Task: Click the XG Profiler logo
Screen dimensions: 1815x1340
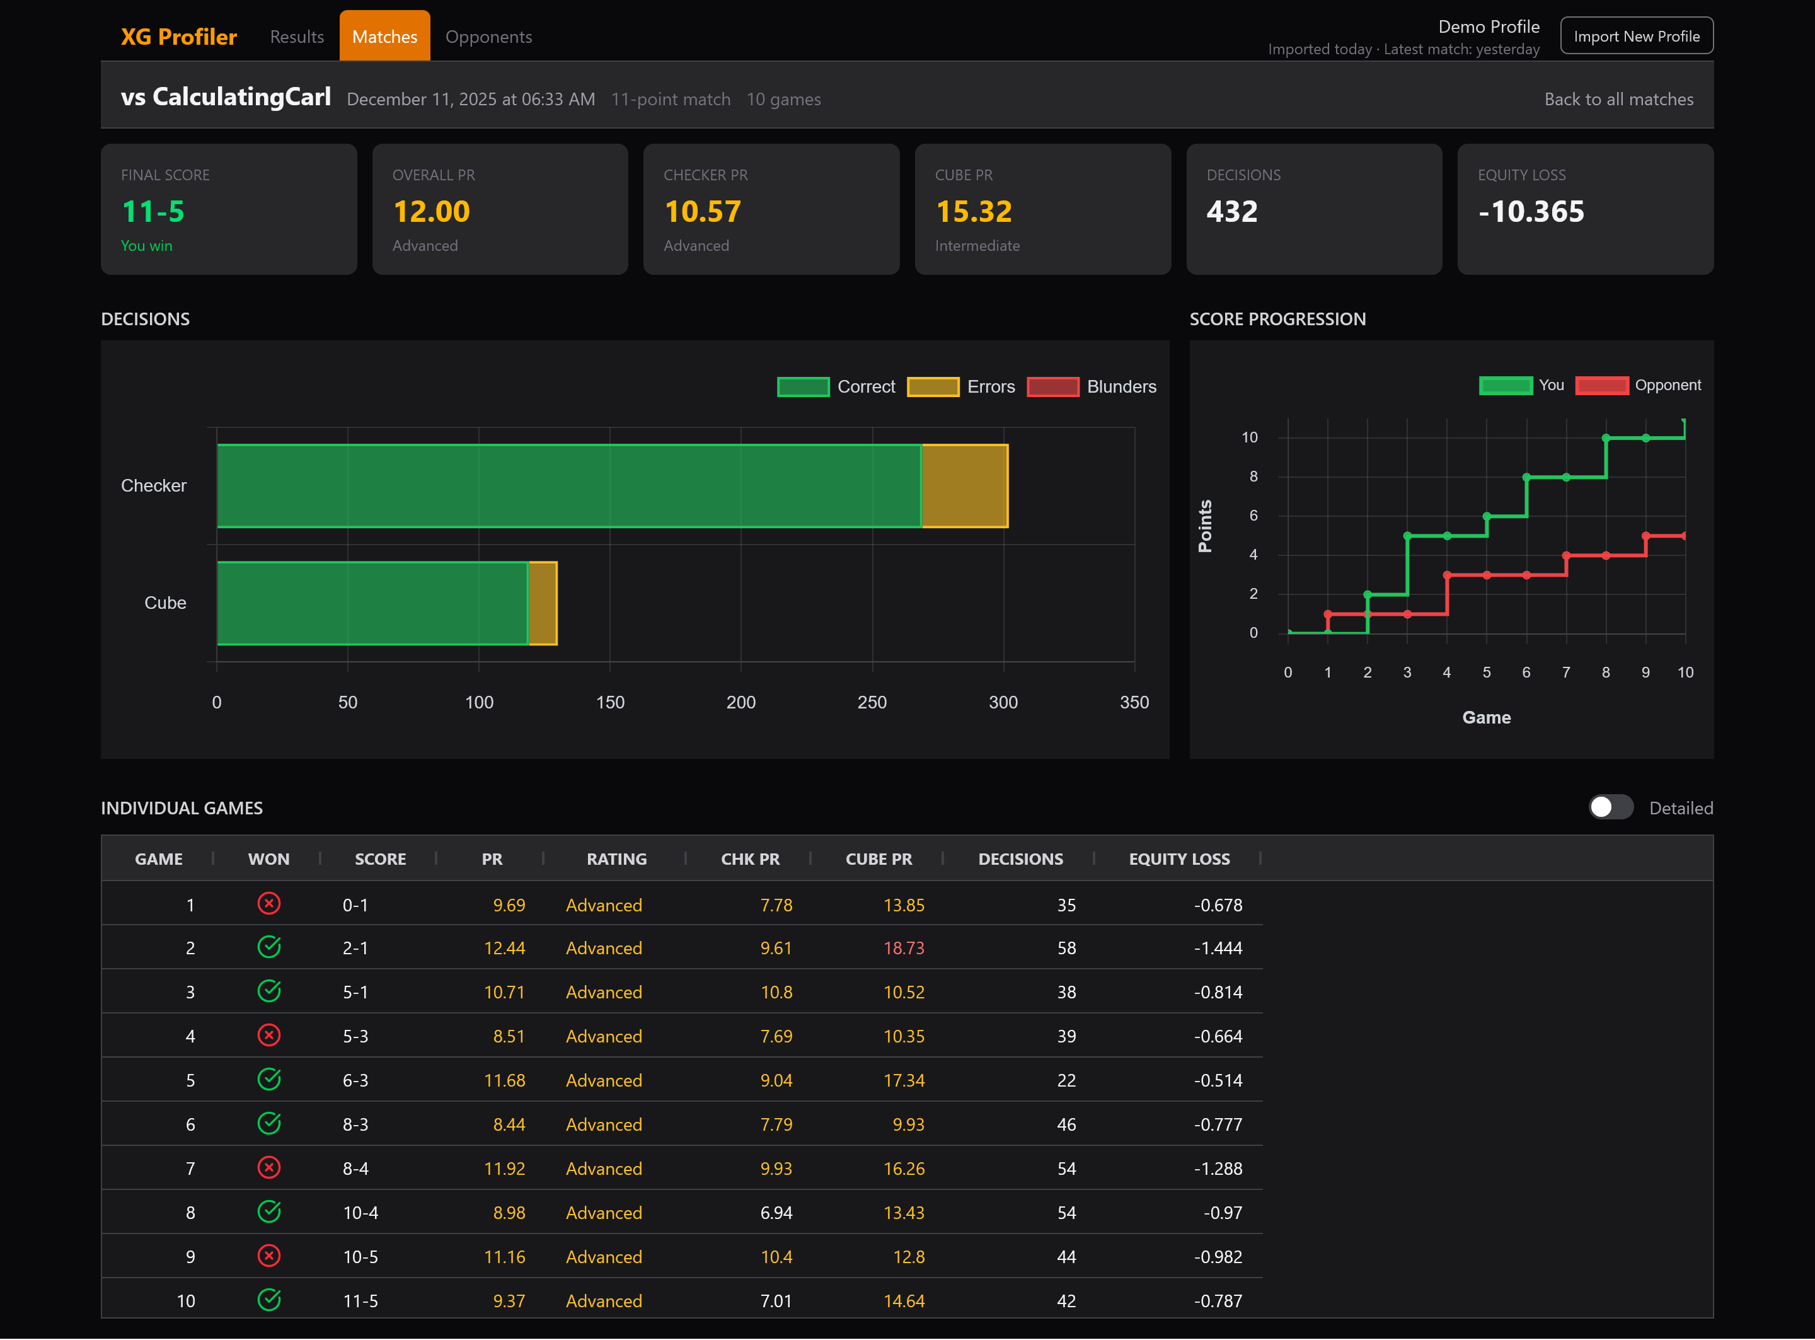Action: (178, 37)
